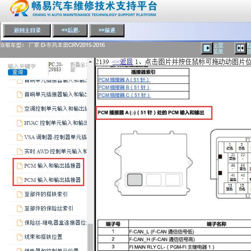Image resolution: width=251 pixels, height=251 pixels.
Task: Click the gray highlighted connector A slot on the PCM drawing
Action: [135, 180]
